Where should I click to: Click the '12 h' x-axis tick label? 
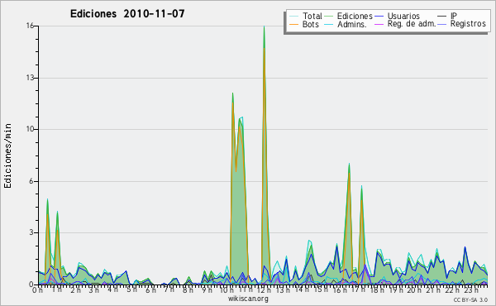click(264, 289)
